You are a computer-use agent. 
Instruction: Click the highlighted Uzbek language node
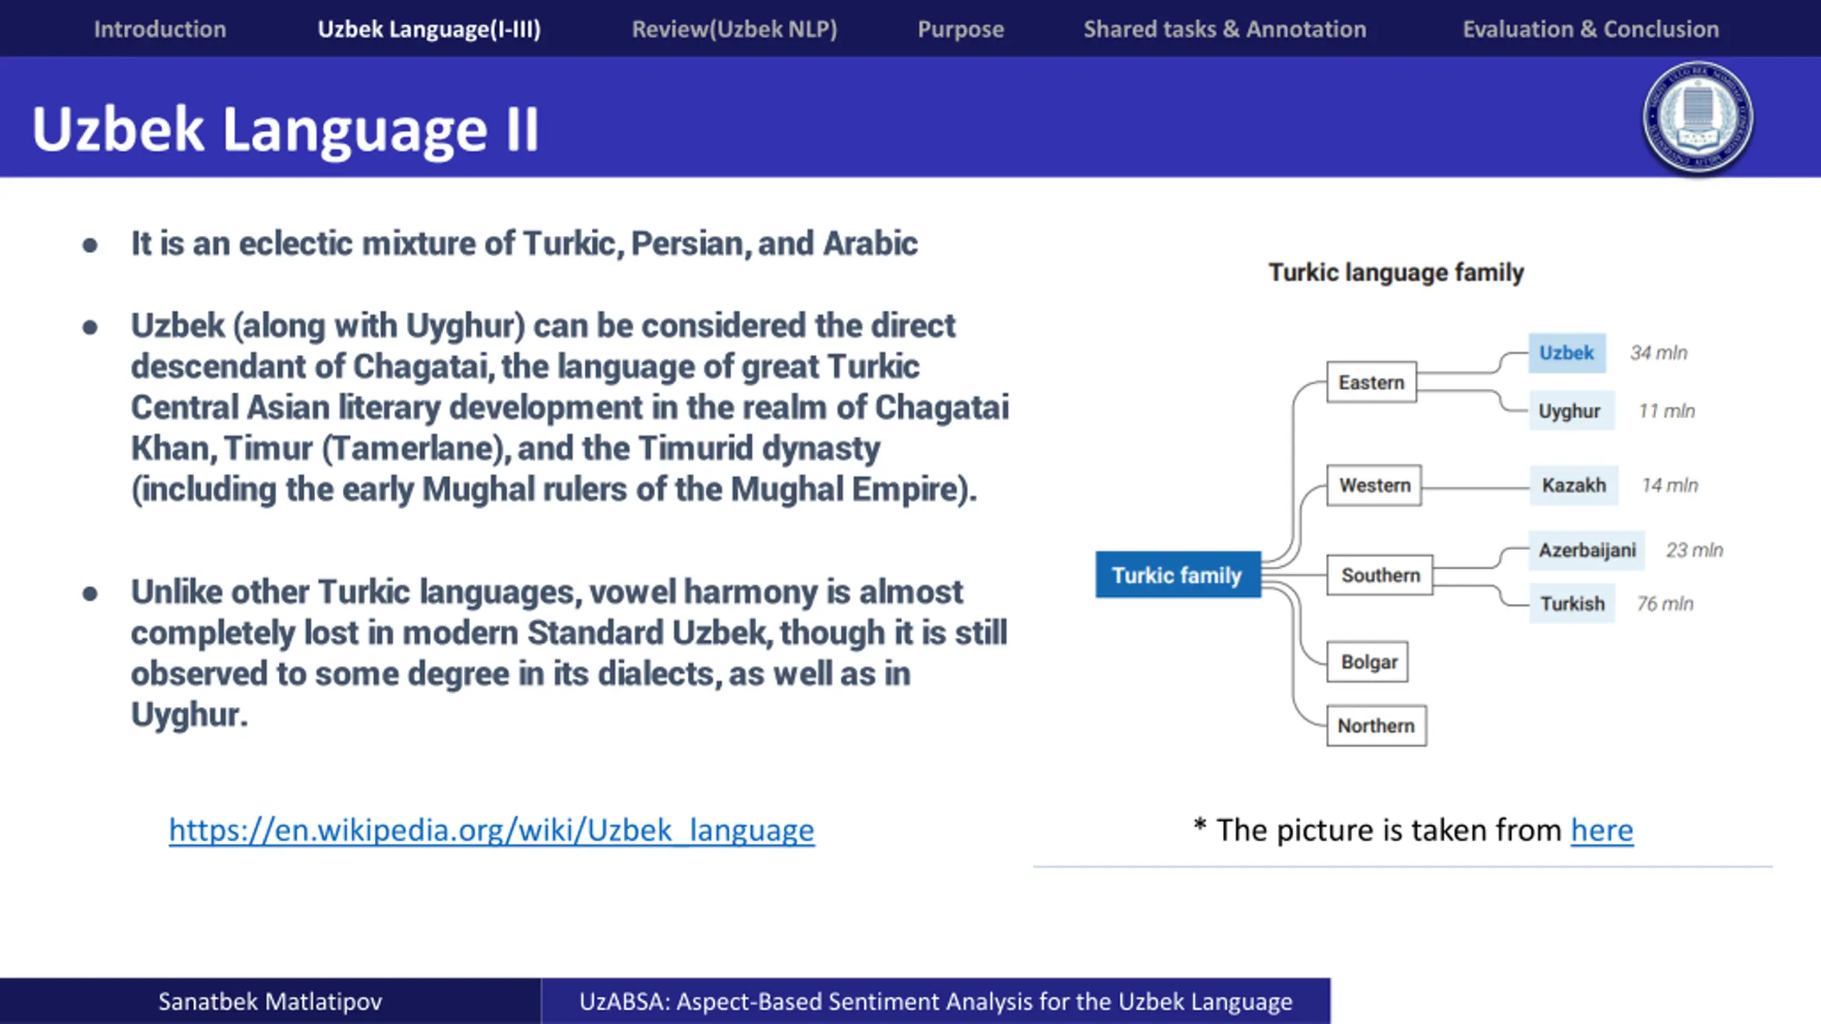click(x=1567, y=353)
